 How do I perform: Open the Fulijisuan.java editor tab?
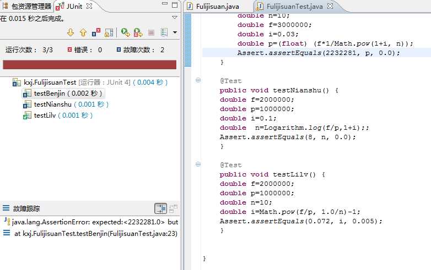tap(213, 6)
